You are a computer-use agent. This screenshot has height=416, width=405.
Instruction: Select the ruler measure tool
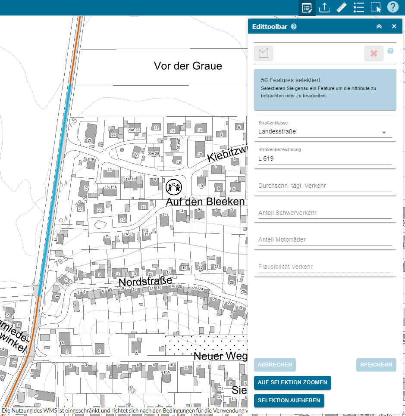tap(342, 8)
